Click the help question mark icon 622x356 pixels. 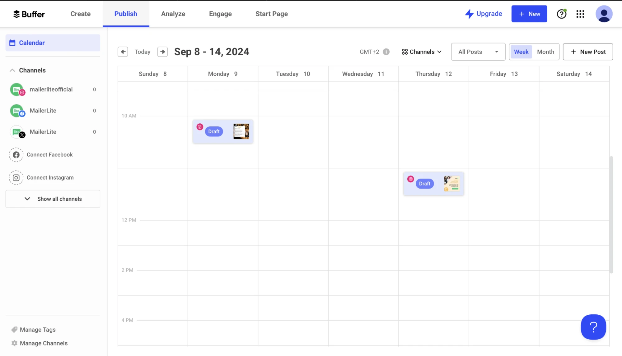561,14
